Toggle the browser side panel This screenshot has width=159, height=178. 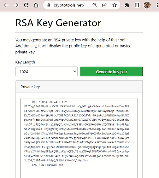click(137, 5)
